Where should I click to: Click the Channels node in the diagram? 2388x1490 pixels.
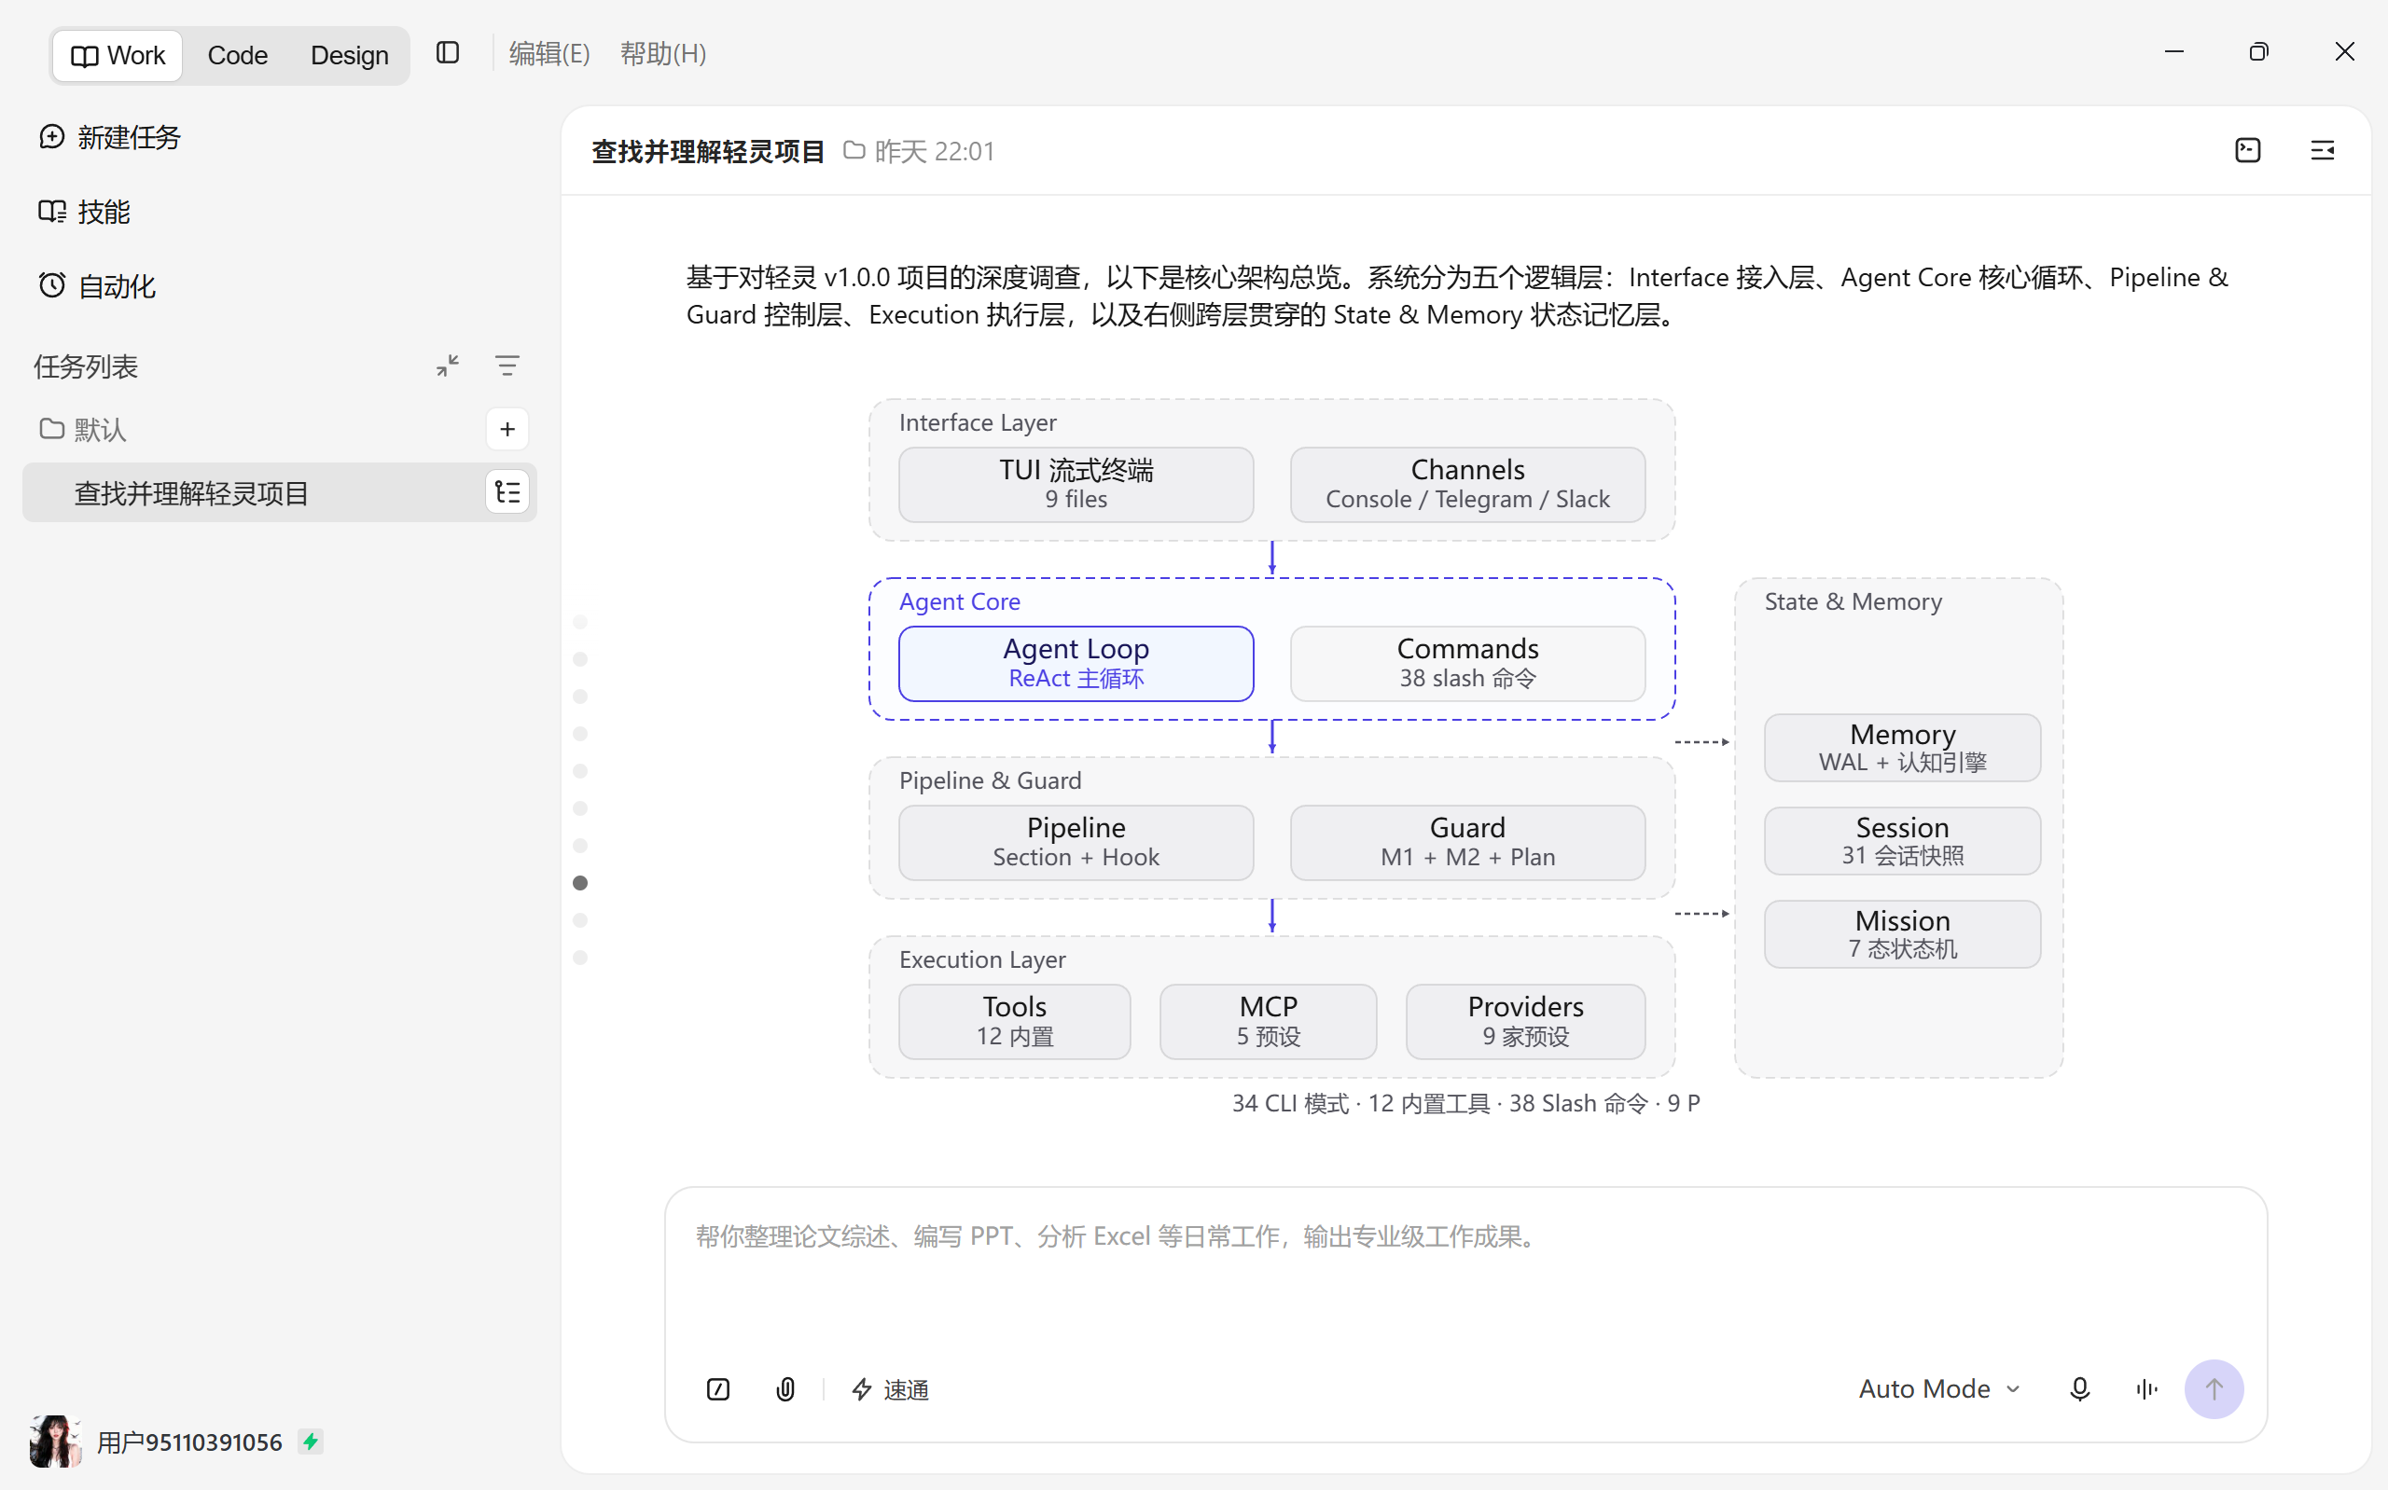[1466, 484]
